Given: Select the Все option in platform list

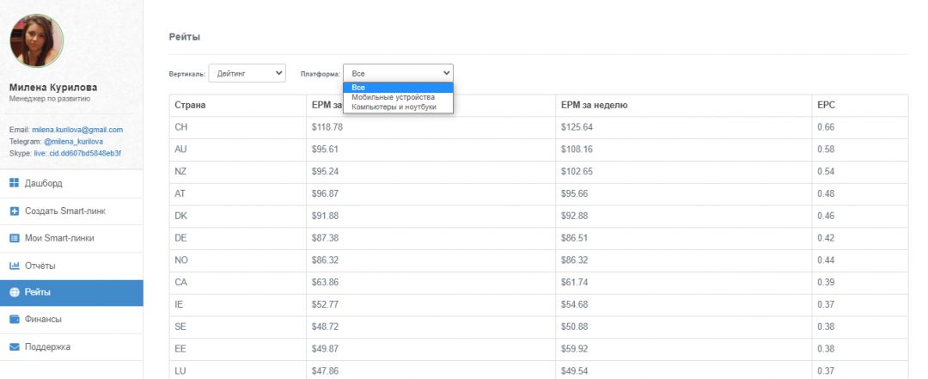Looking at the screenshot, I should [x=358, y=87].
